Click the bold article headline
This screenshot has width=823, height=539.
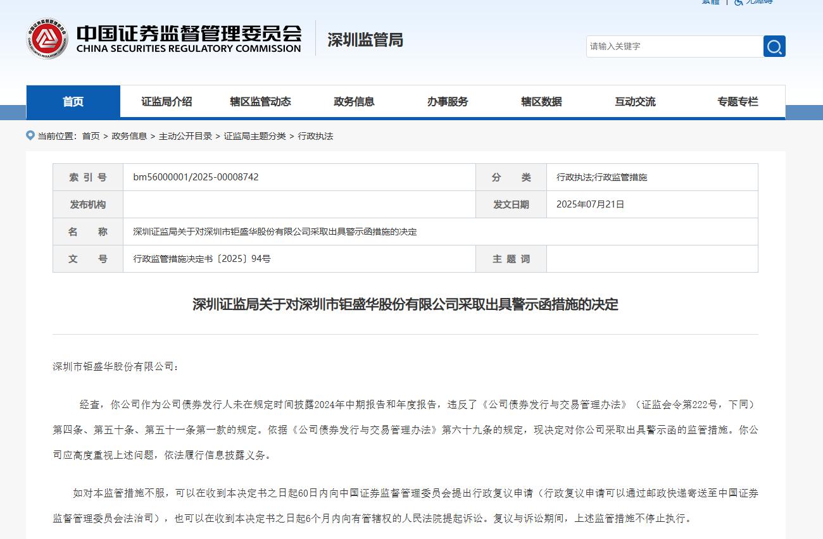pos(405,304)
